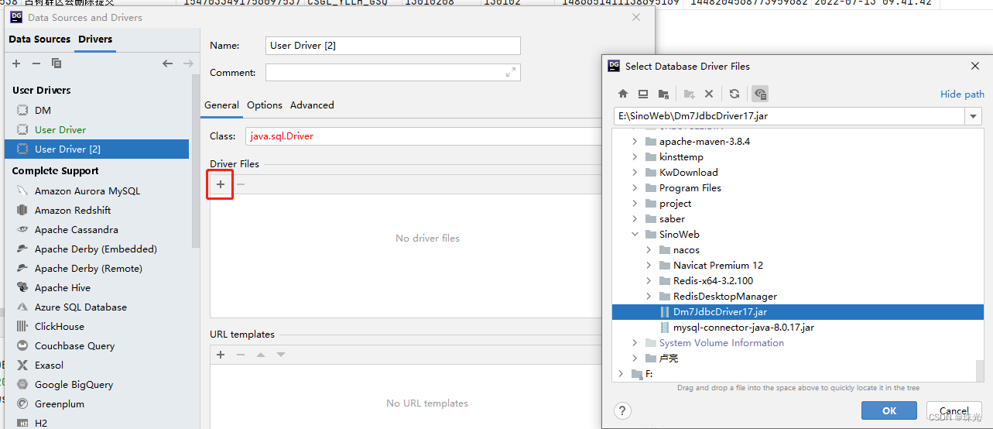
Task: Select Couchbase Query driver
Action: point(74,345)
